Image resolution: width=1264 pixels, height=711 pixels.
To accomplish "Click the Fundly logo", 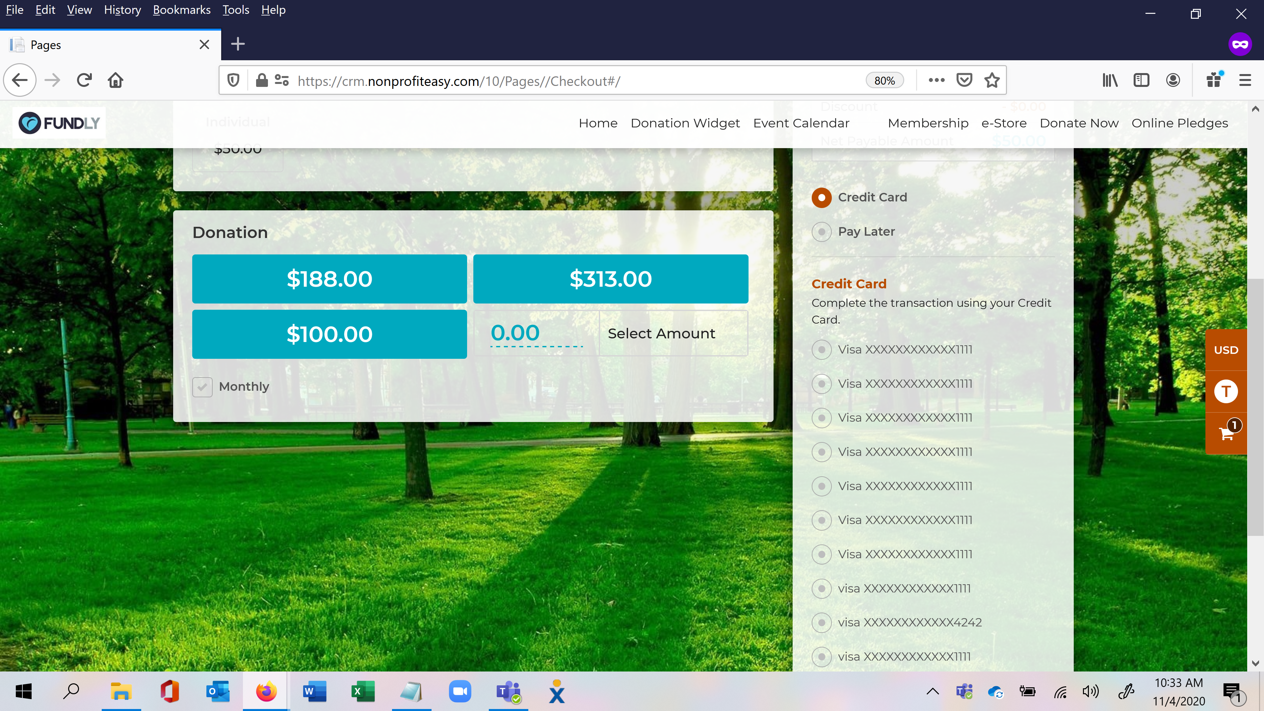I will 59,123.
